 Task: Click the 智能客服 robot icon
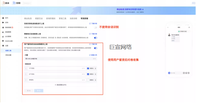point(3,28)
